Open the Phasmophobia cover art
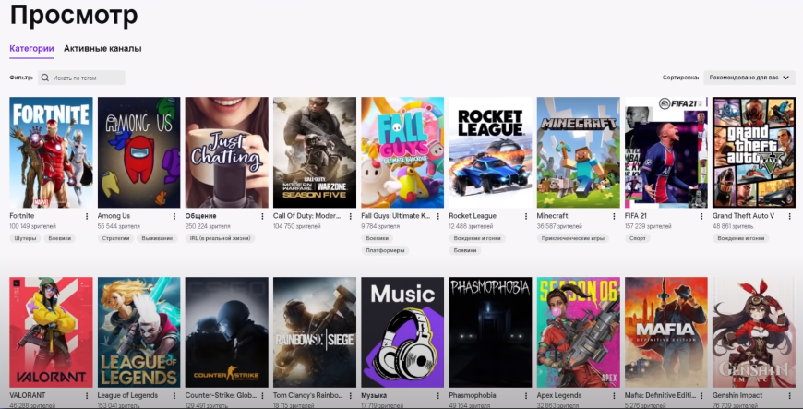The image size is (803, 409). [x=490, y=332]
